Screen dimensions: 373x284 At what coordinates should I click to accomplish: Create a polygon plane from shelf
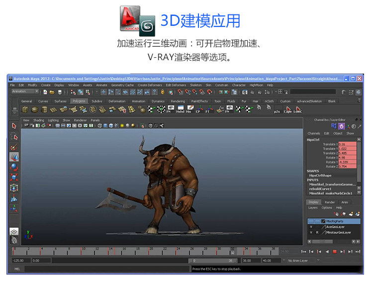coord(54,109)
